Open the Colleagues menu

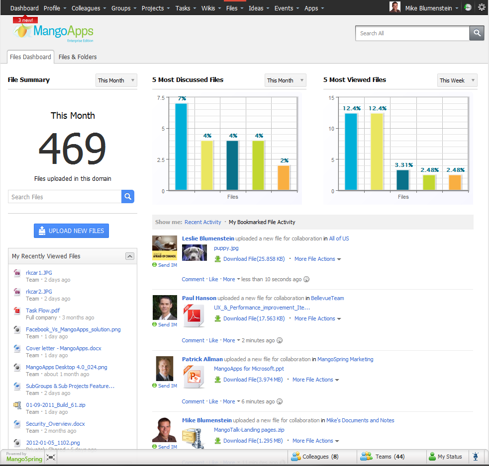click(x=89, y=8)
